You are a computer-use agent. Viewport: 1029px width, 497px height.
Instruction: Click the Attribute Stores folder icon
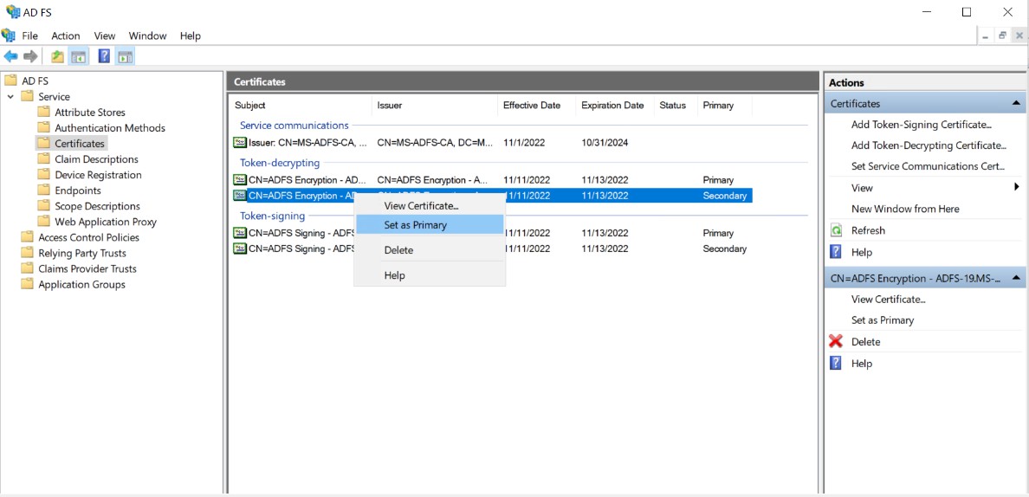[43, 112]
